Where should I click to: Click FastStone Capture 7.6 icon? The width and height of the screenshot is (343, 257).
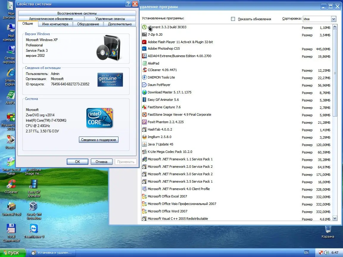pos(144,107)
